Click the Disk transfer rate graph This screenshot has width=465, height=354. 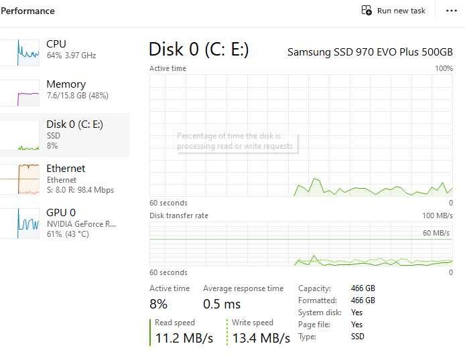(x=301, y=244)
